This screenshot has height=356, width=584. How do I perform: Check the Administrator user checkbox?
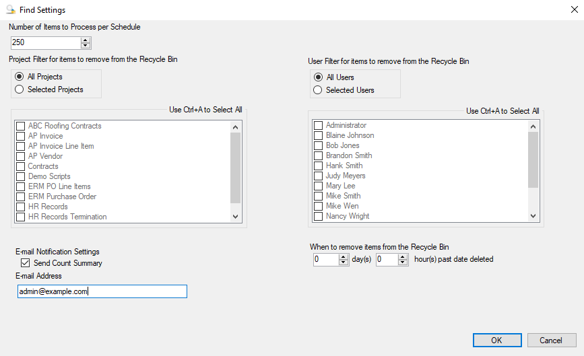click(x=319, y=125)
